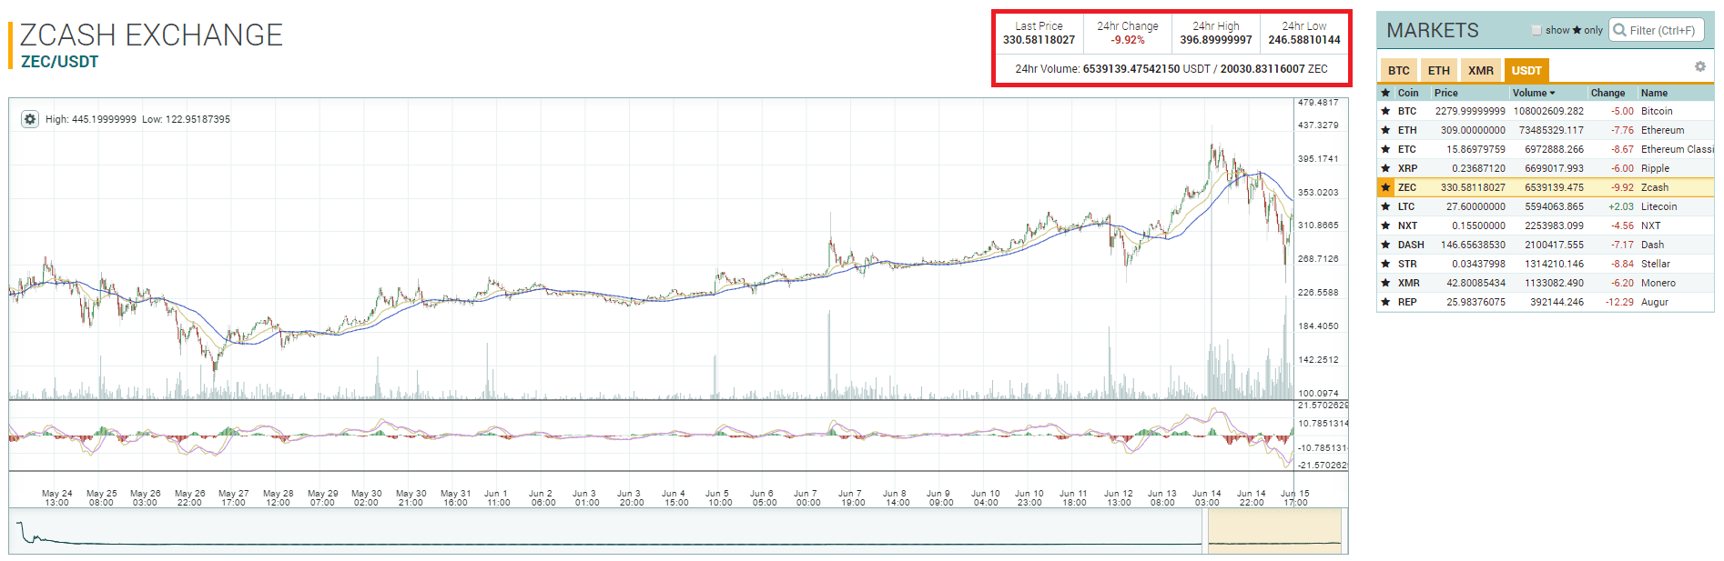This screenshot has width=1724, height=561.
Task: Click the chart Low: 122.95187395 readout
Action: [x=187, y=119]
